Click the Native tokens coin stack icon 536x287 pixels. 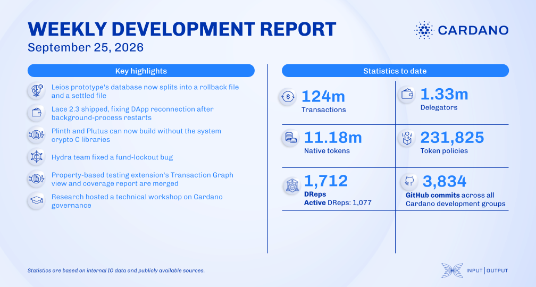tap(290, 138)
